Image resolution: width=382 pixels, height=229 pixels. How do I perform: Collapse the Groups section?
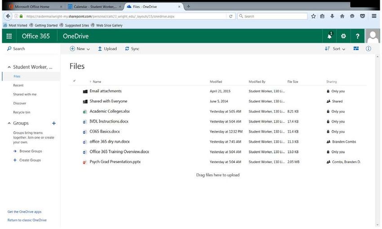pos(9,123)
